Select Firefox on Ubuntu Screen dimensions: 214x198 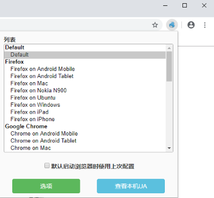(85, 98)
